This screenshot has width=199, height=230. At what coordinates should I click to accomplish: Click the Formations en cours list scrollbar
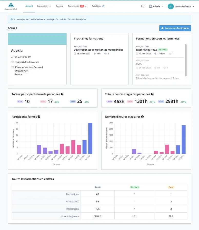point(186,60)
